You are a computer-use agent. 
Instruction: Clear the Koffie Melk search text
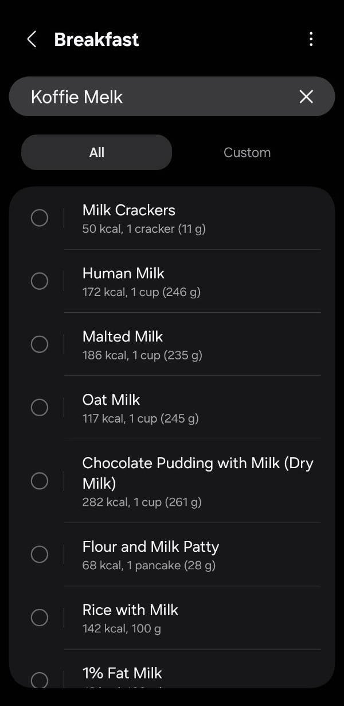[306, 97]
